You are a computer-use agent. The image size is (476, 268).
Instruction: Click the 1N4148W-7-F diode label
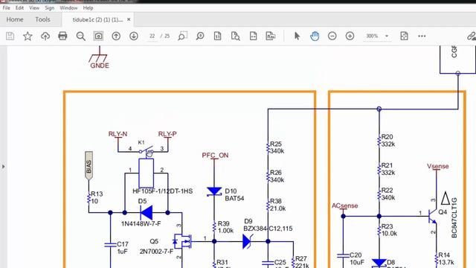tap(141, 223)
